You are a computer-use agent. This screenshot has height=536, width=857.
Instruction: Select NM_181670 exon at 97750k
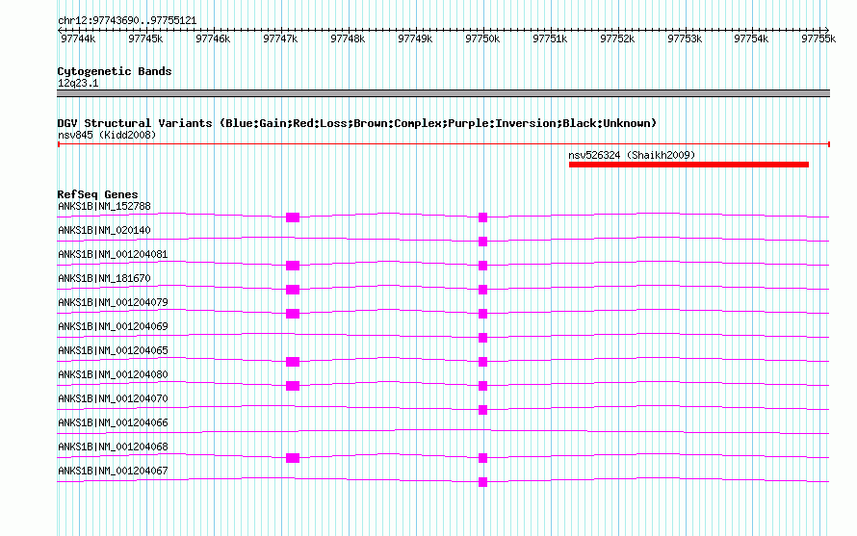(482, 290)
